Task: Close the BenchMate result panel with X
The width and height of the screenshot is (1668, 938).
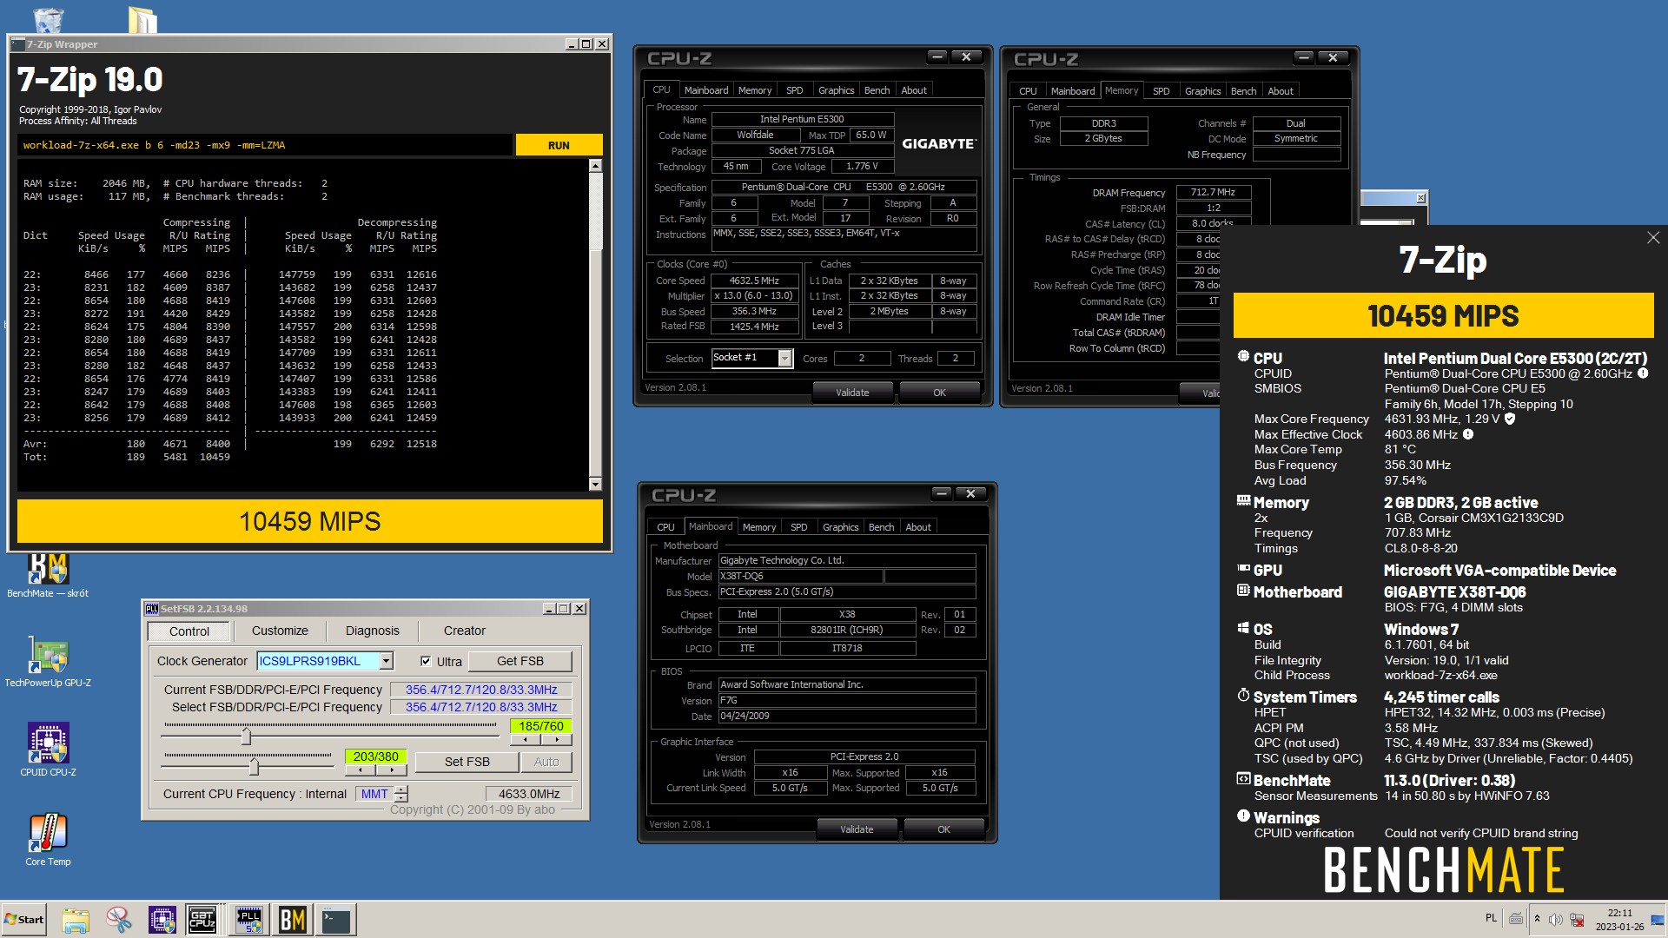Action: click(x=1653, y=238)
